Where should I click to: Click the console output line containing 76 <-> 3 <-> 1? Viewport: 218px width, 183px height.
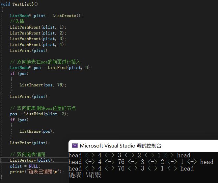tap(131, 169)
